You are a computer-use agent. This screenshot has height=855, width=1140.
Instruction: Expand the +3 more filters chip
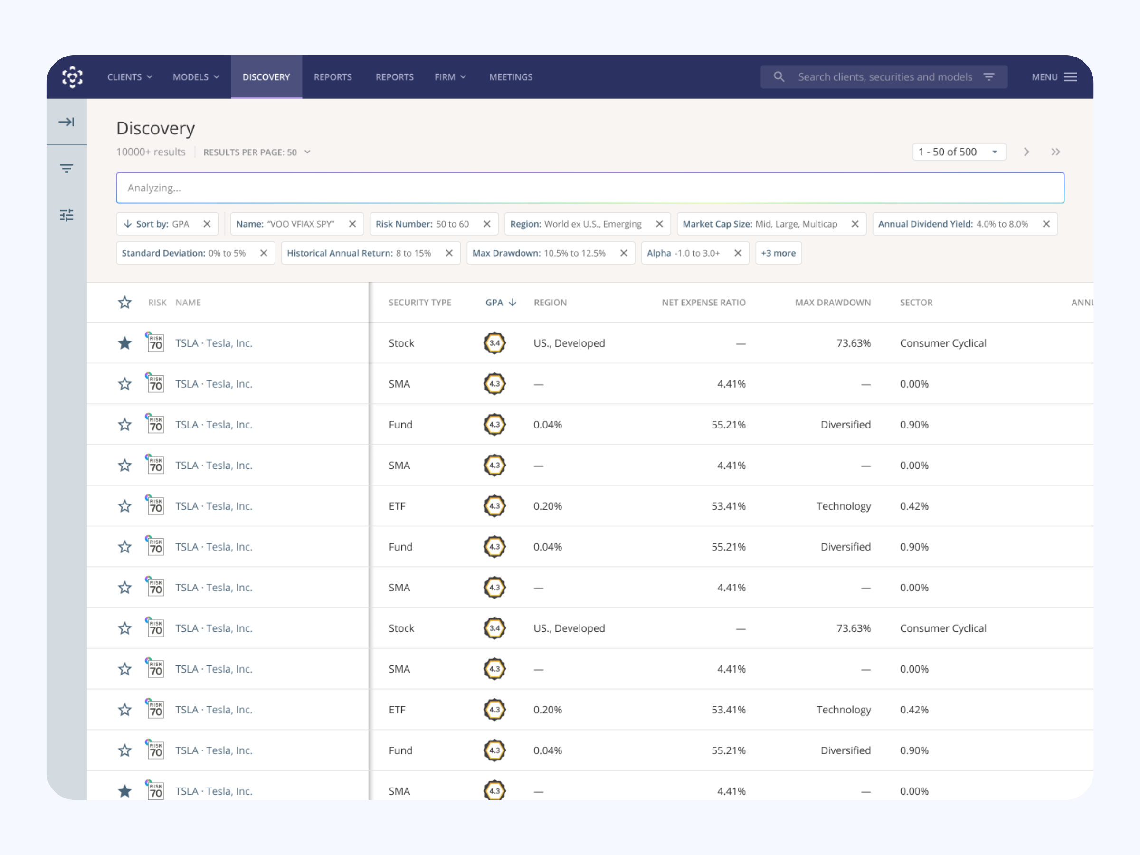[778, 253]
